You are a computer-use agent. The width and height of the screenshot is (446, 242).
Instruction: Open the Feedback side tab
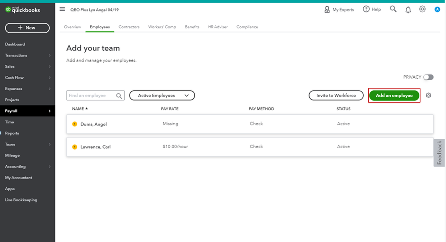[x=439, y=153]
